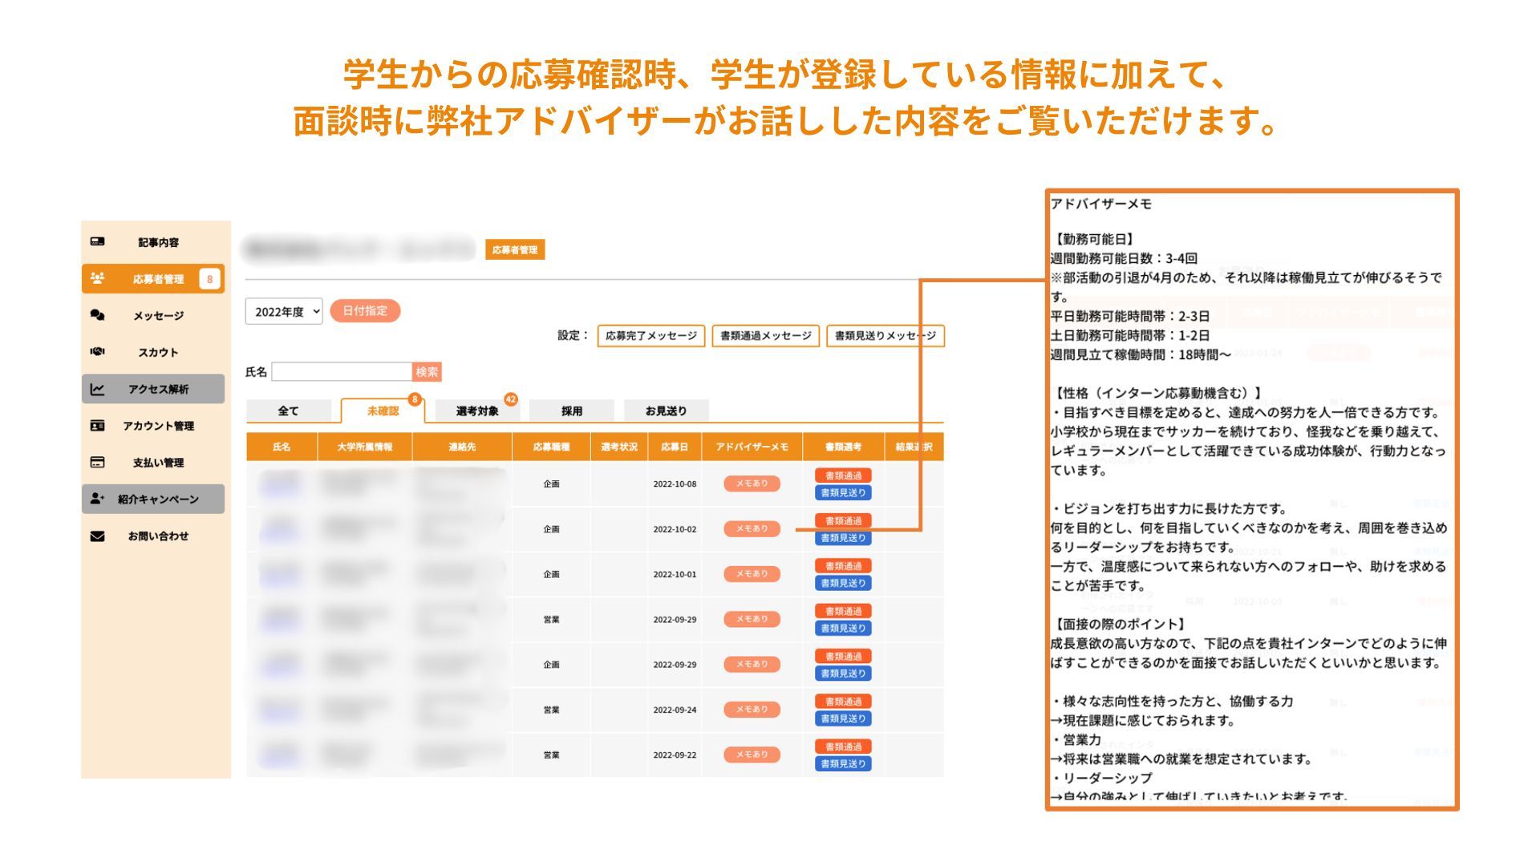The image size is (1540, 866).
Task: Click the 応募日 column header
Action: 675,447
